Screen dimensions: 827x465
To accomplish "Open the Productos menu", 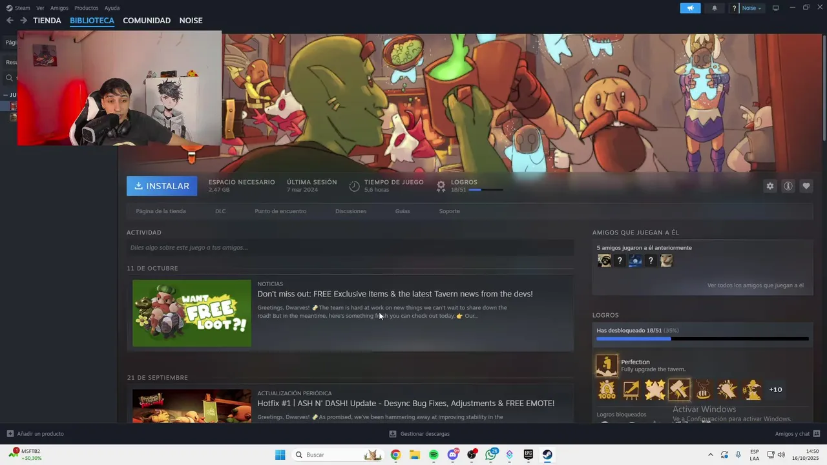I will coord(87,8).
